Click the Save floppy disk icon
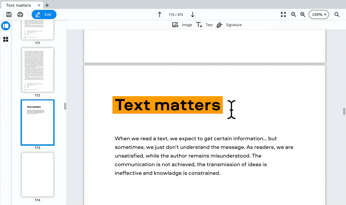346x205 pixels. (9, 15)
